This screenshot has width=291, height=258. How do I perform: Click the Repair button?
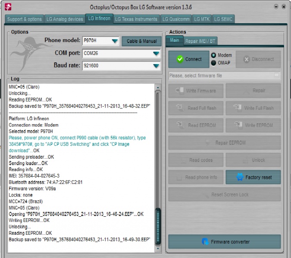pos(253,91)
